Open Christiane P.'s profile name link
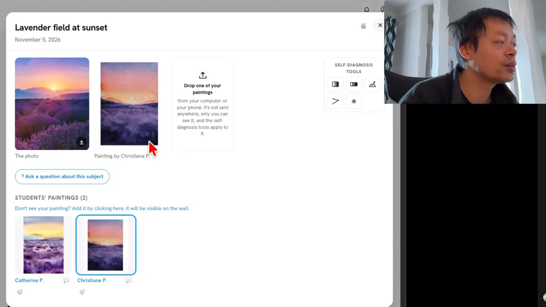The width and height of the screenshot is (546, 307). [x=92, y=280]
